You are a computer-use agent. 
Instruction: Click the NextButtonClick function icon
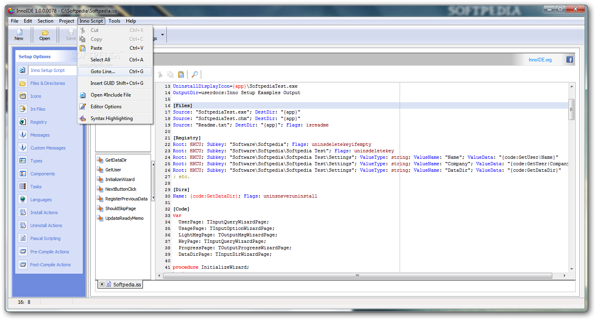point(100,189)
